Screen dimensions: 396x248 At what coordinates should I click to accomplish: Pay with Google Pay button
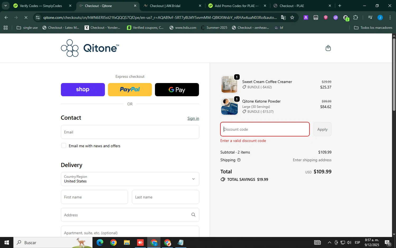(x=177, y=90)
